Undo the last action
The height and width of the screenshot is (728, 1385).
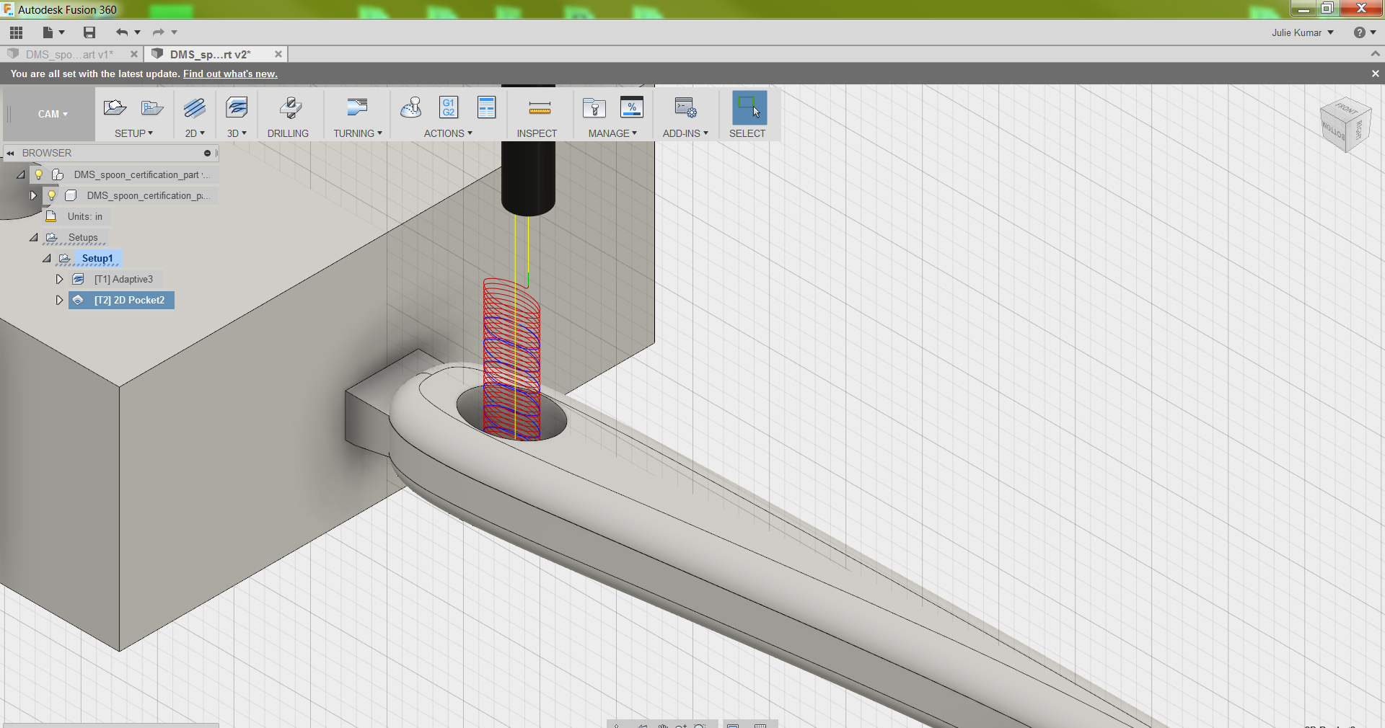(x=121, y=32)
